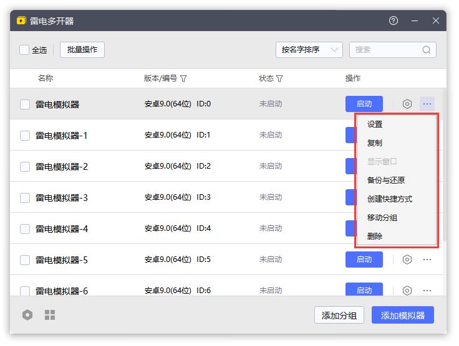Screen dimensions: 459x346
Task: Click the hexagon settings icon at bottom left
Action: pos(27,315)
